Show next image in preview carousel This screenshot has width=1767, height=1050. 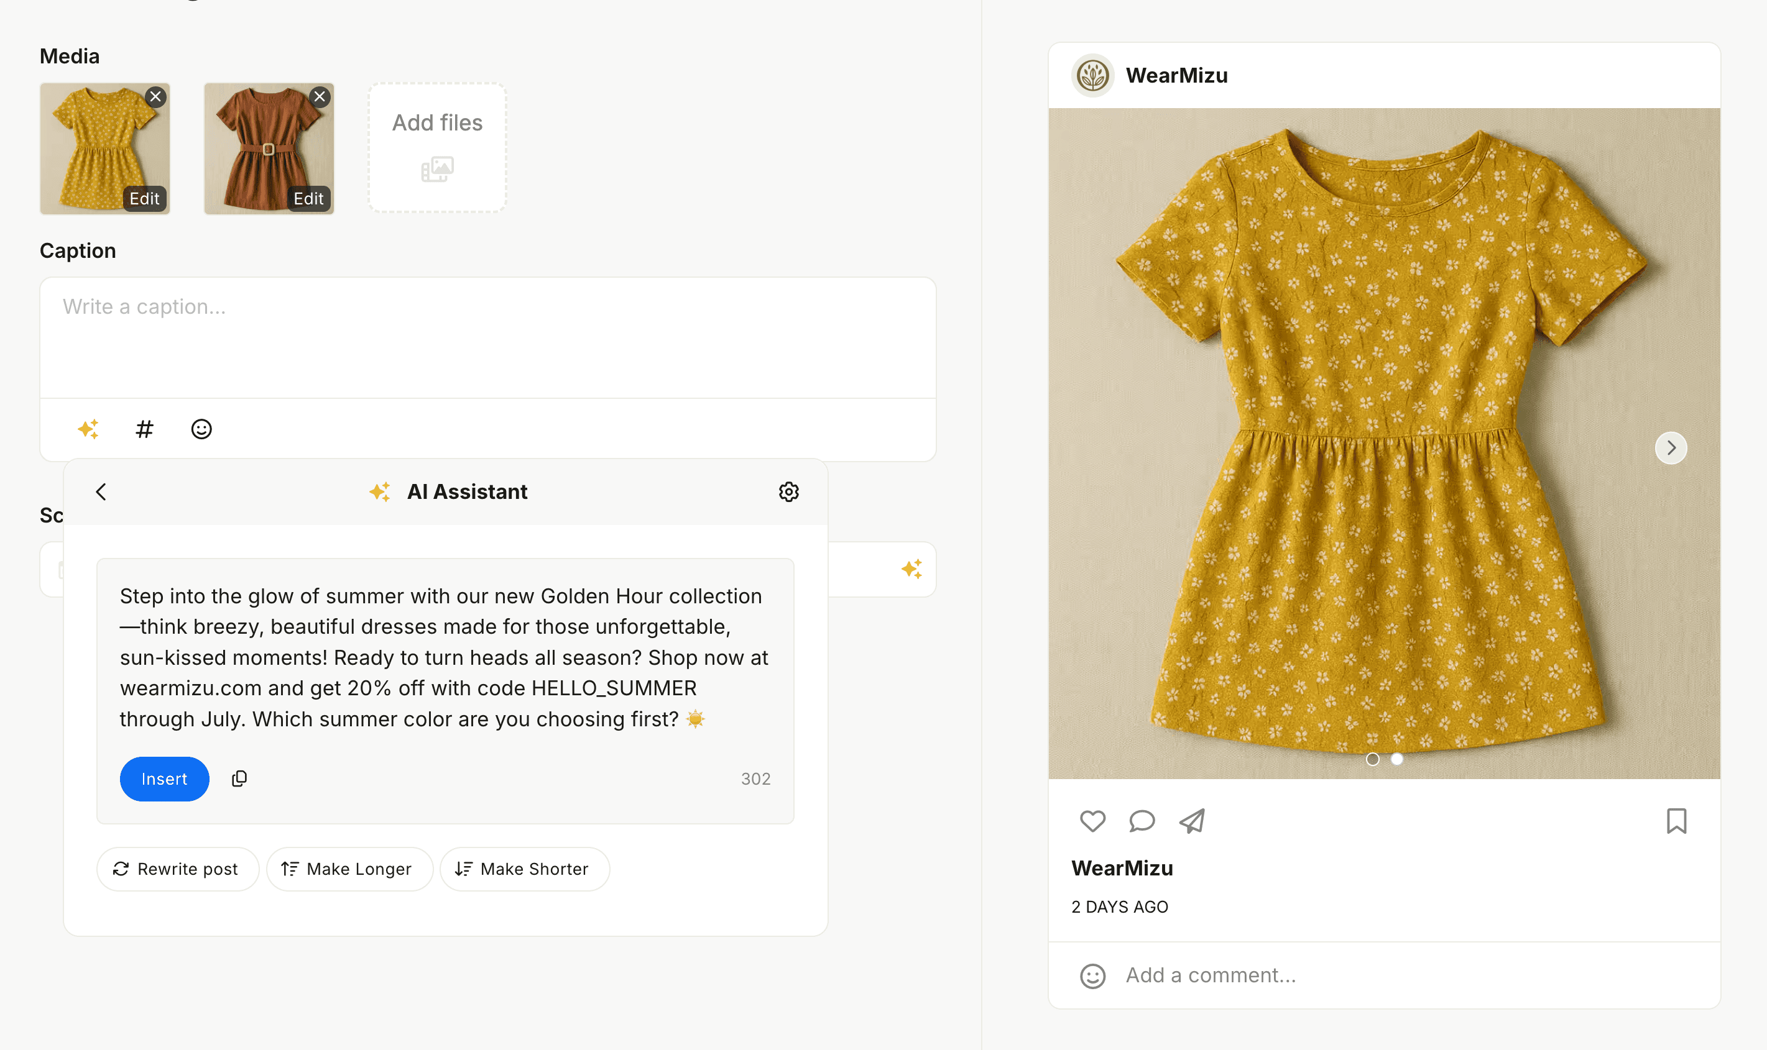[x=1671, y=448]
